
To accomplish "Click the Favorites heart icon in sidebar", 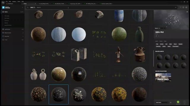I will click(3, 36).
